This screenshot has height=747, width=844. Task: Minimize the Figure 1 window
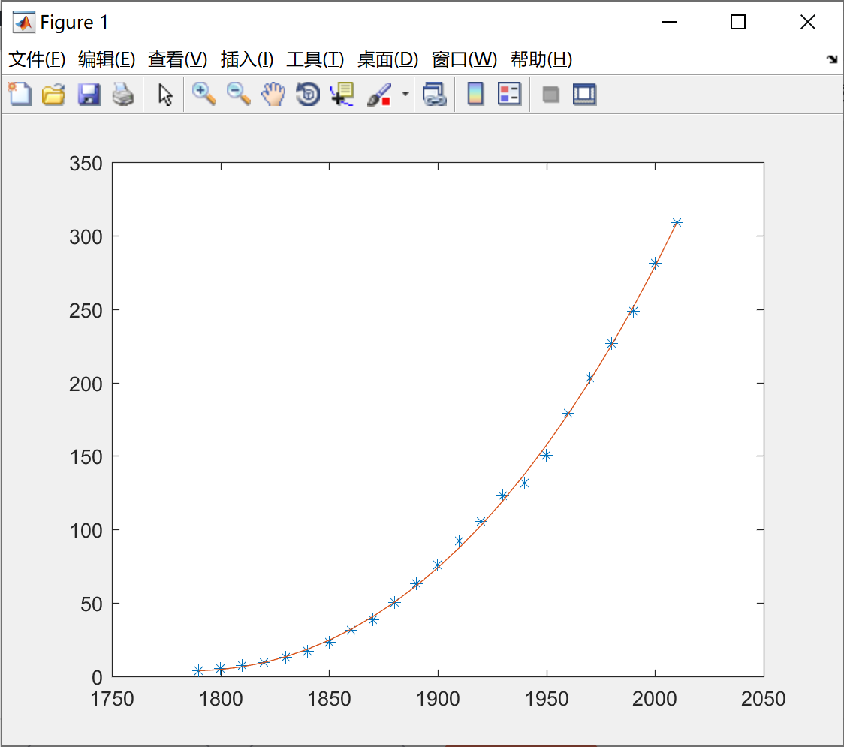coord(670,22)
